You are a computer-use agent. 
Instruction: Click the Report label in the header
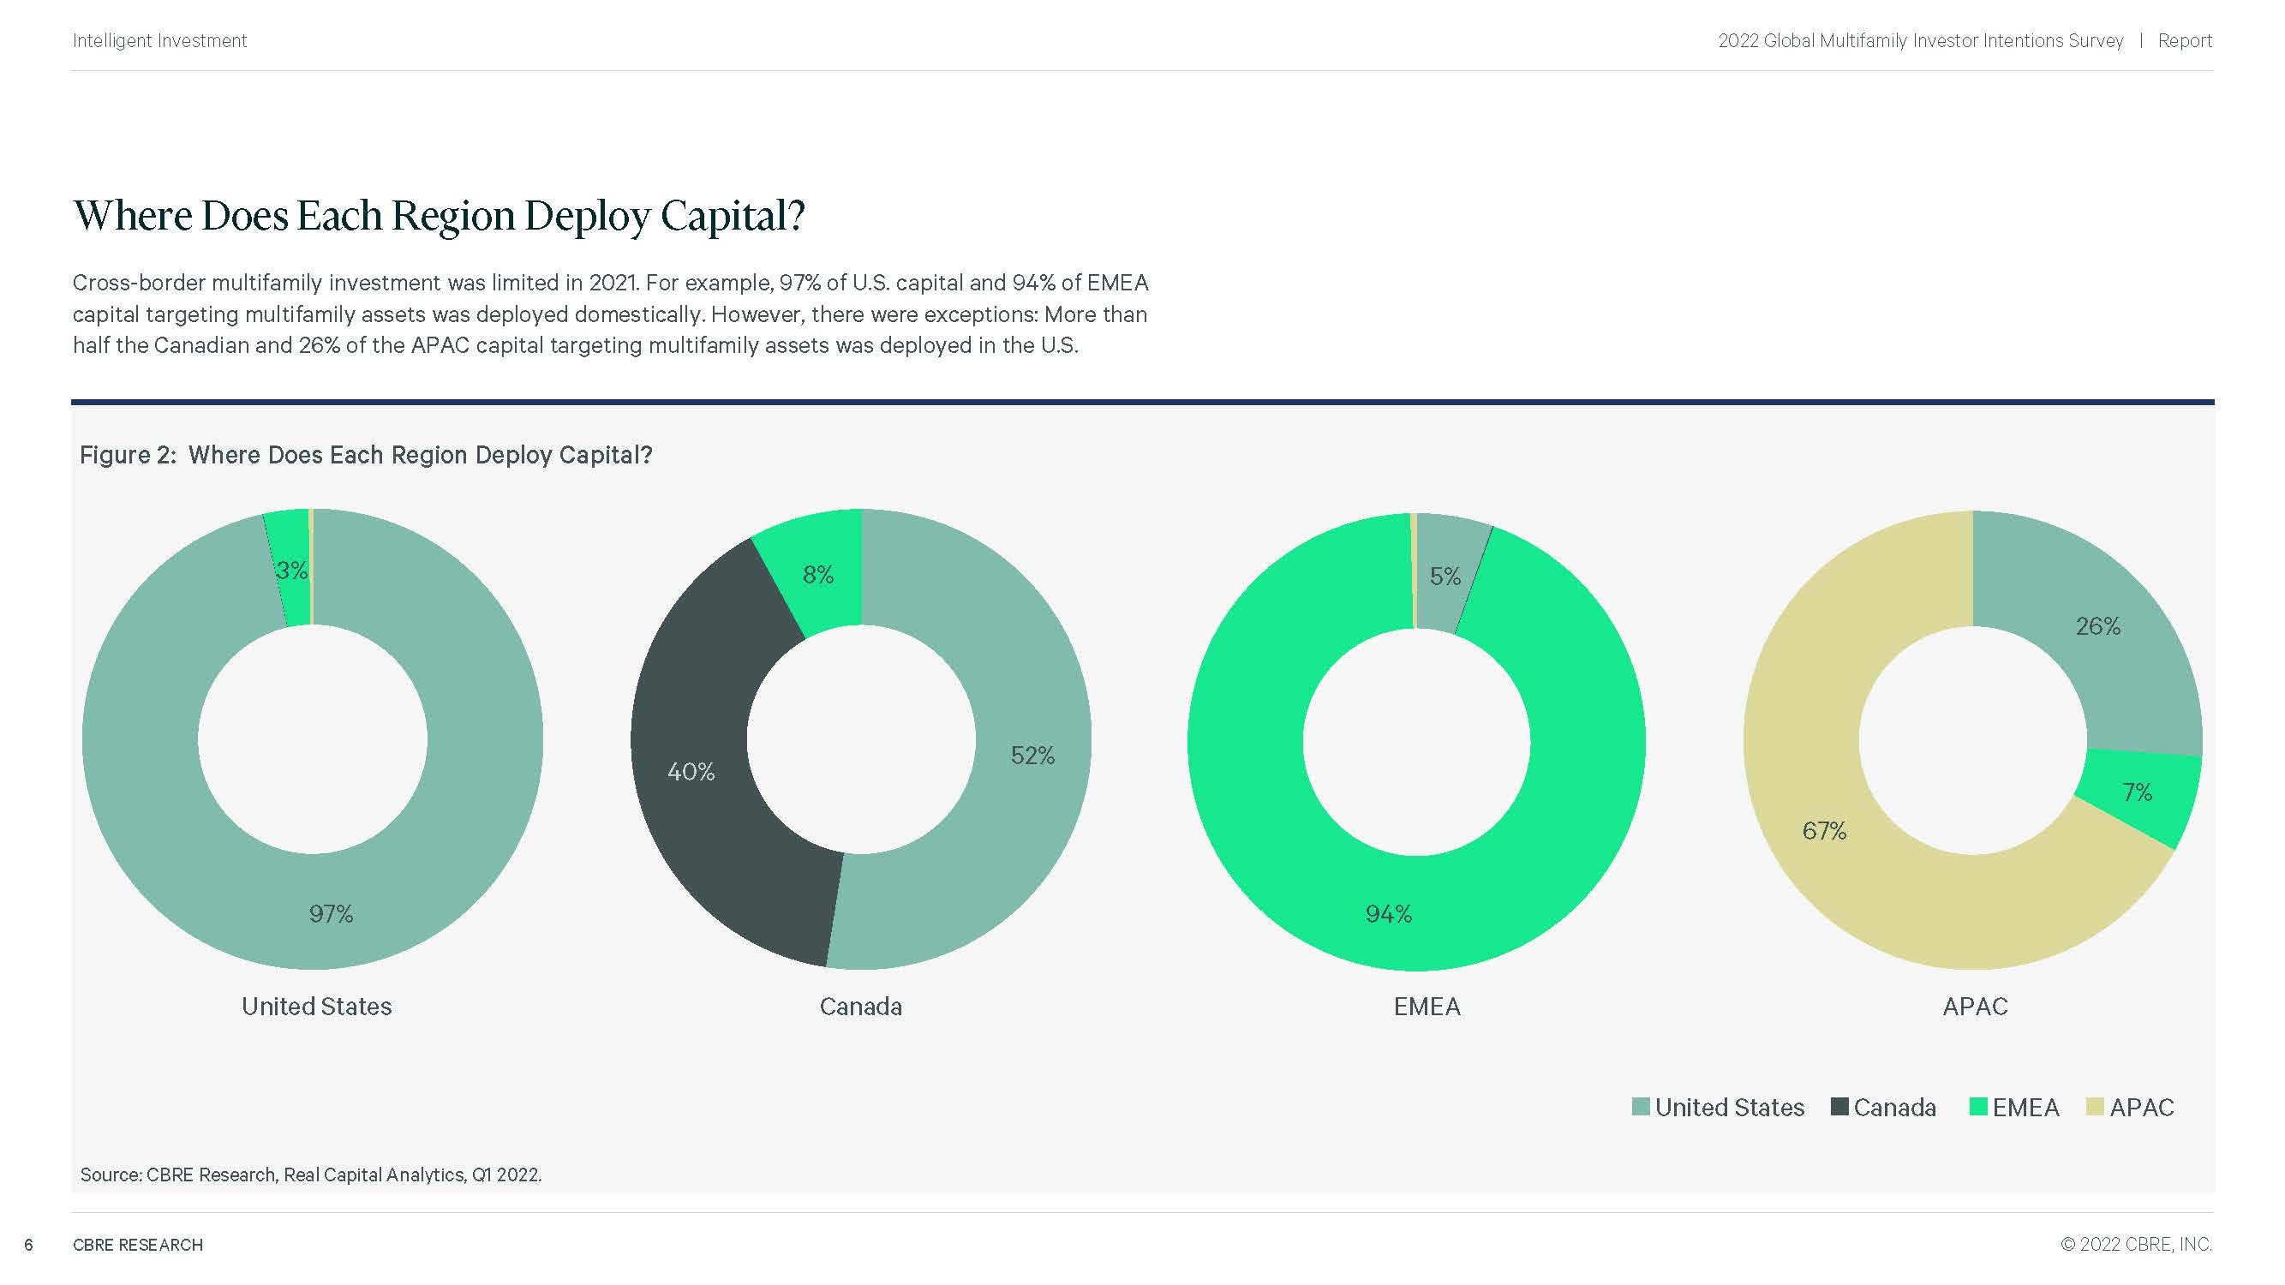click(2184, 41)
